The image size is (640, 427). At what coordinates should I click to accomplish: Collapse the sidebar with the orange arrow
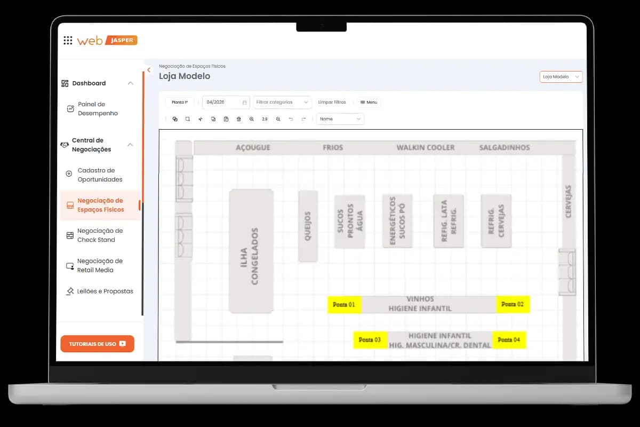coord(149,70)
